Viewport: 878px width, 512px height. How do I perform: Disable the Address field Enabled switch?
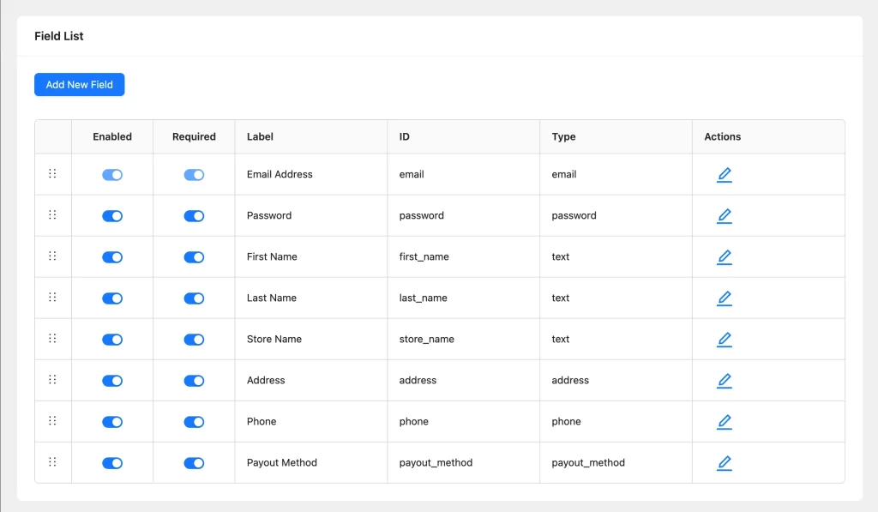pos(112,381)
